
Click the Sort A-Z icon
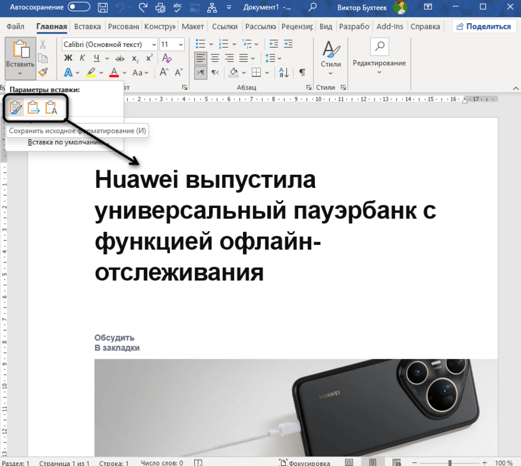[x=284, y=73]
